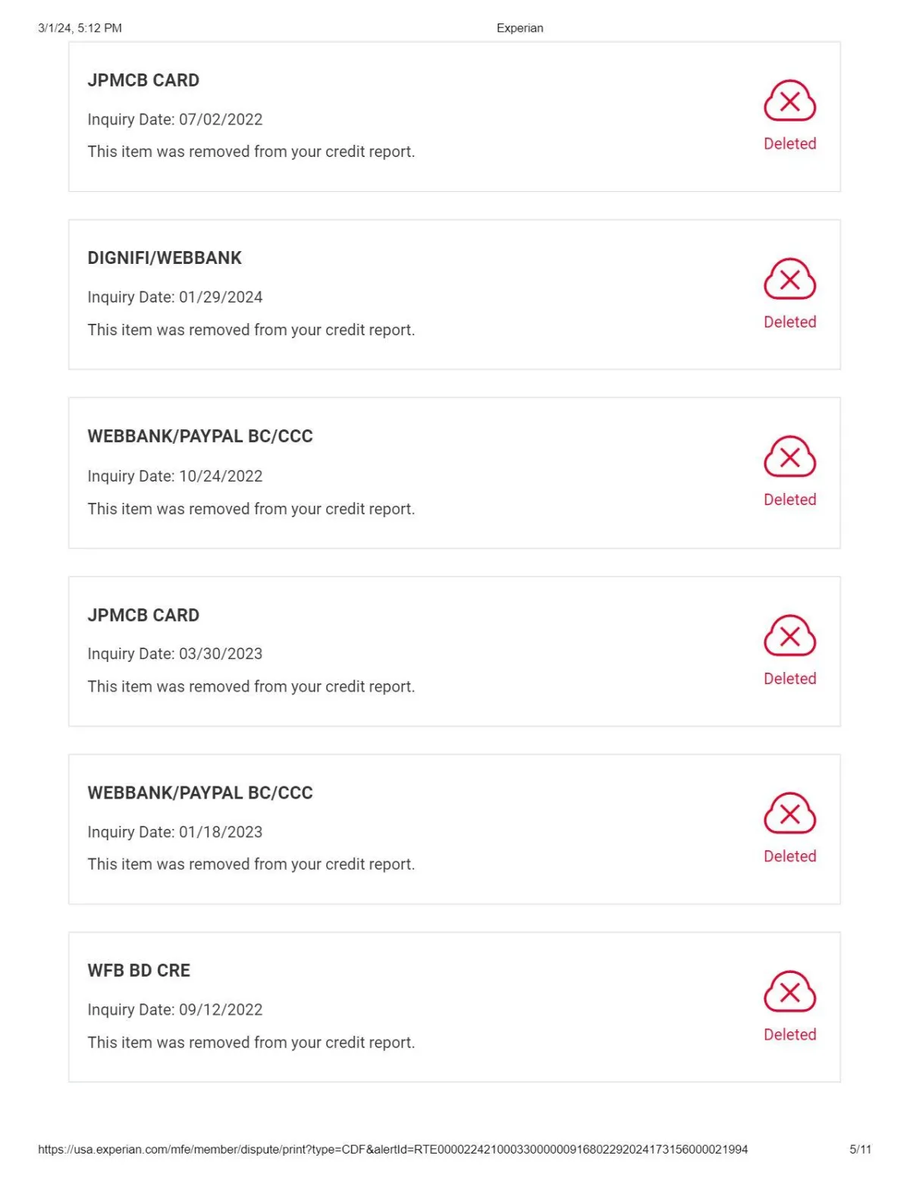Click the Experian page header title

520,28
